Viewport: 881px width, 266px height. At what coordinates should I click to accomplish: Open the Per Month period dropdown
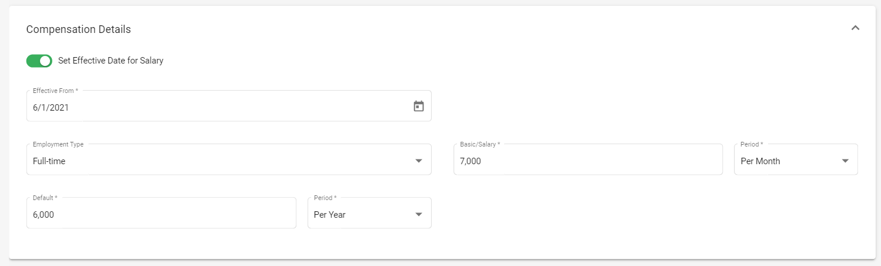click(796, 159)
